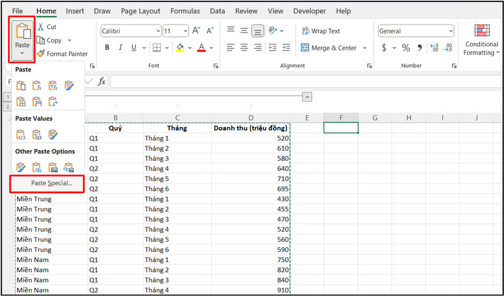Click the Increase Font Size icon
The width and height of the screenshot is (504, 296).
point(195,30)
